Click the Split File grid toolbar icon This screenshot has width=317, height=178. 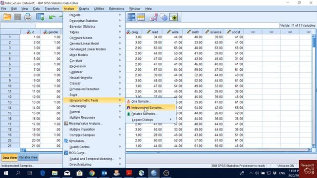click(x=131, y=17)
